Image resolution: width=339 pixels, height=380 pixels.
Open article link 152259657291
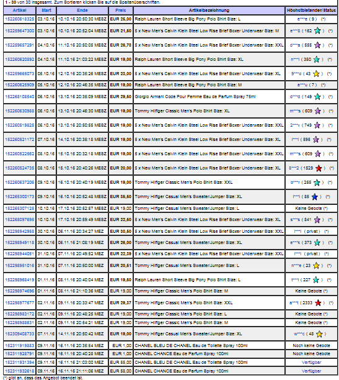[x=20, y=45]
